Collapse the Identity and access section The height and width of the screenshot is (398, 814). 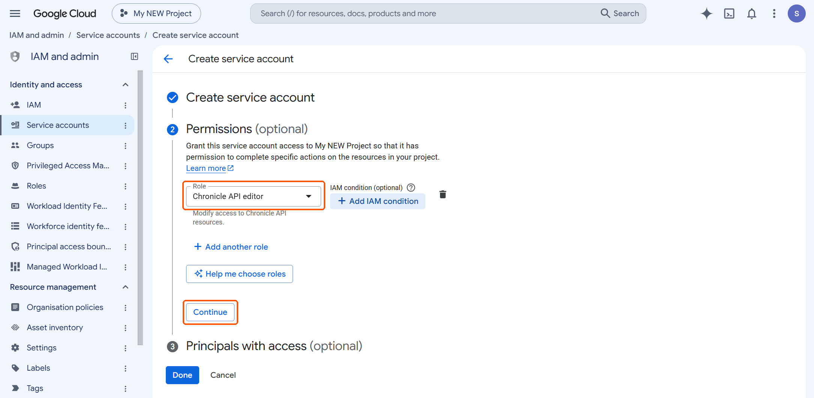pyautogui.click(x=125, y=85)
